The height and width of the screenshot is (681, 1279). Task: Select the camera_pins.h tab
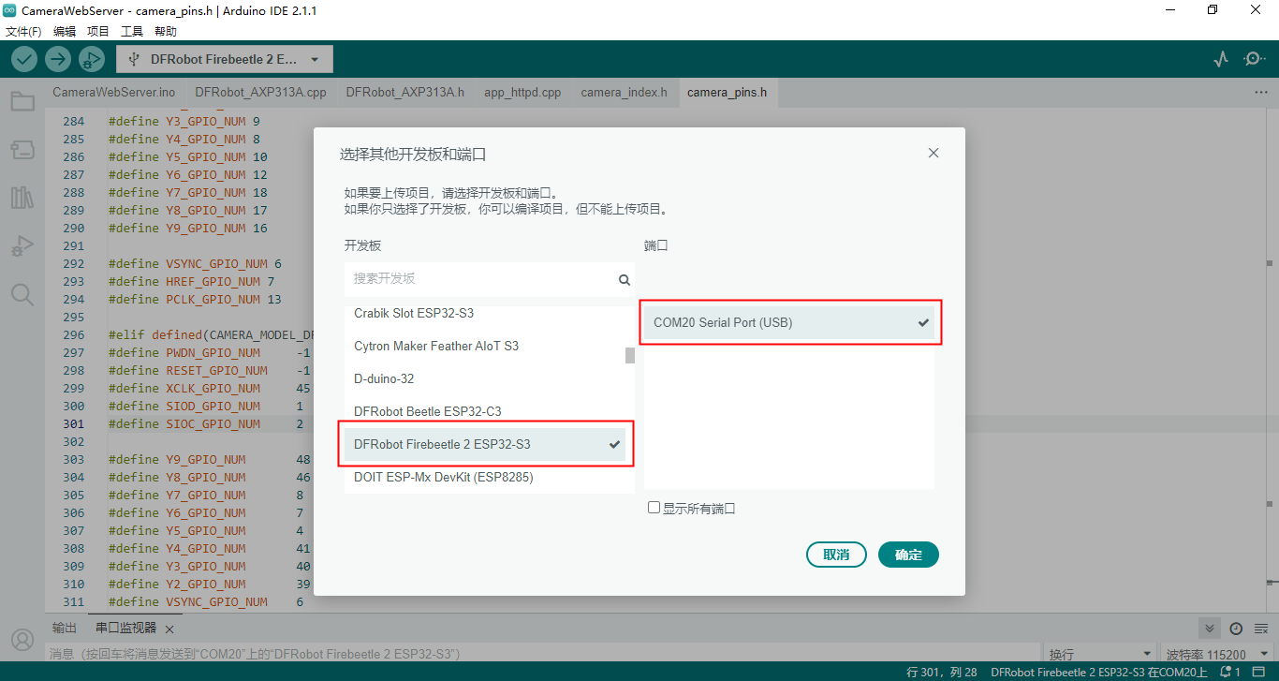point(728,93)
